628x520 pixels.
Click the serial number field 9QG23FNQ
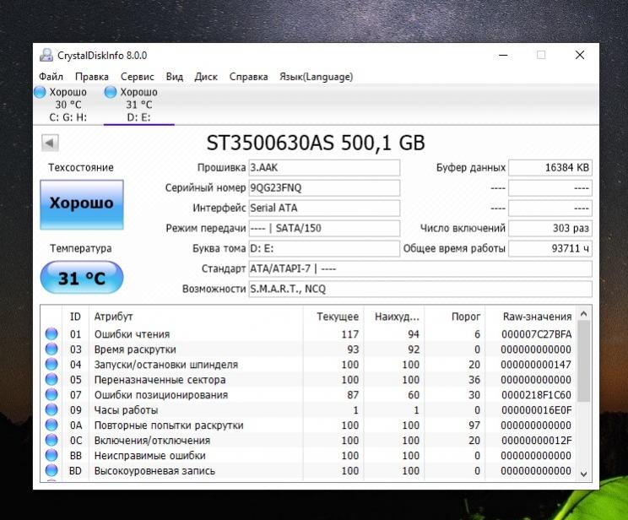pos(324,187)
